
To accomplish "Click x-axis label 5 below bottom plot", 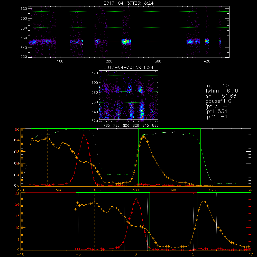I will tap(193, 254).
